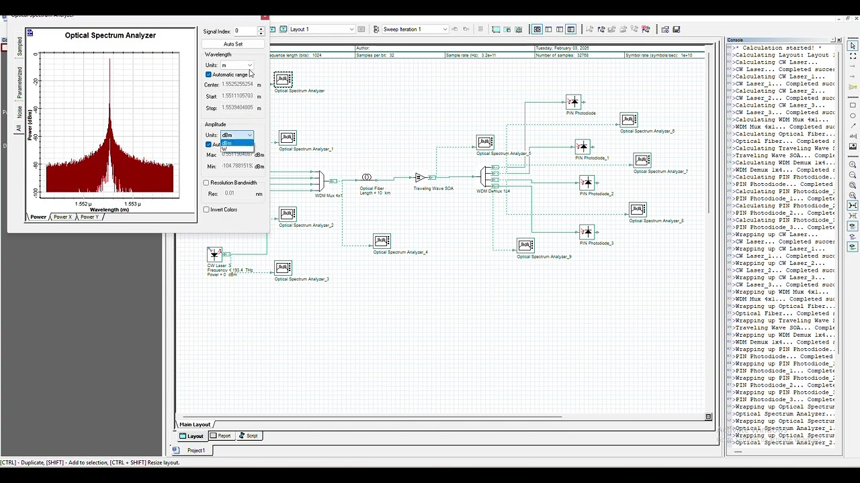Pick the pointer select tool in right toolbar
Screen dimensions: 860x483
[x=853, y=46]
